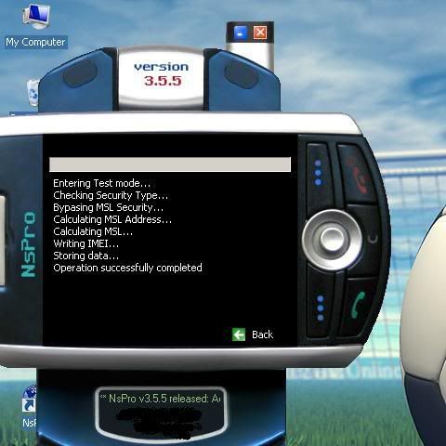
Task: Open the NsPro desktop shortcut icon
Action: click(30, 400)
